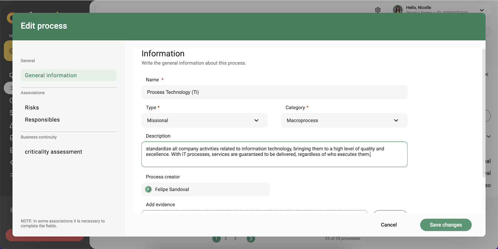Open the Responsibles section
The width and height of the screenshot is (498, 249).
(42, 120)
